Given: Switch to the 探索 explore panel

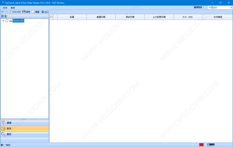Looking at the screenshot, I should [x=24, y=128].
